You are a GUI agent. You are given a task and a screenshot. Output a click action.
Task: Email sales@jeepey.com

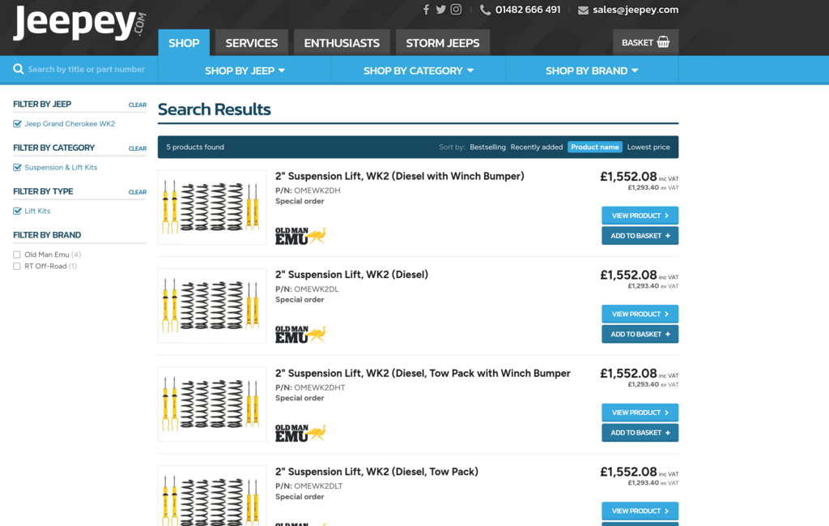click(636, 10)
